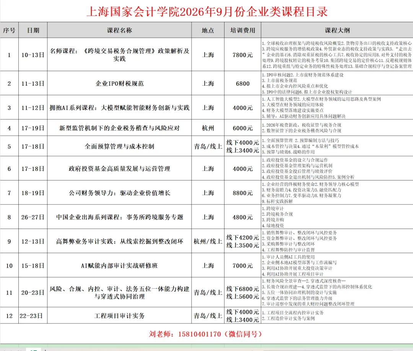
Task: Click the date cell 15-18日
Action: [33, 265]
